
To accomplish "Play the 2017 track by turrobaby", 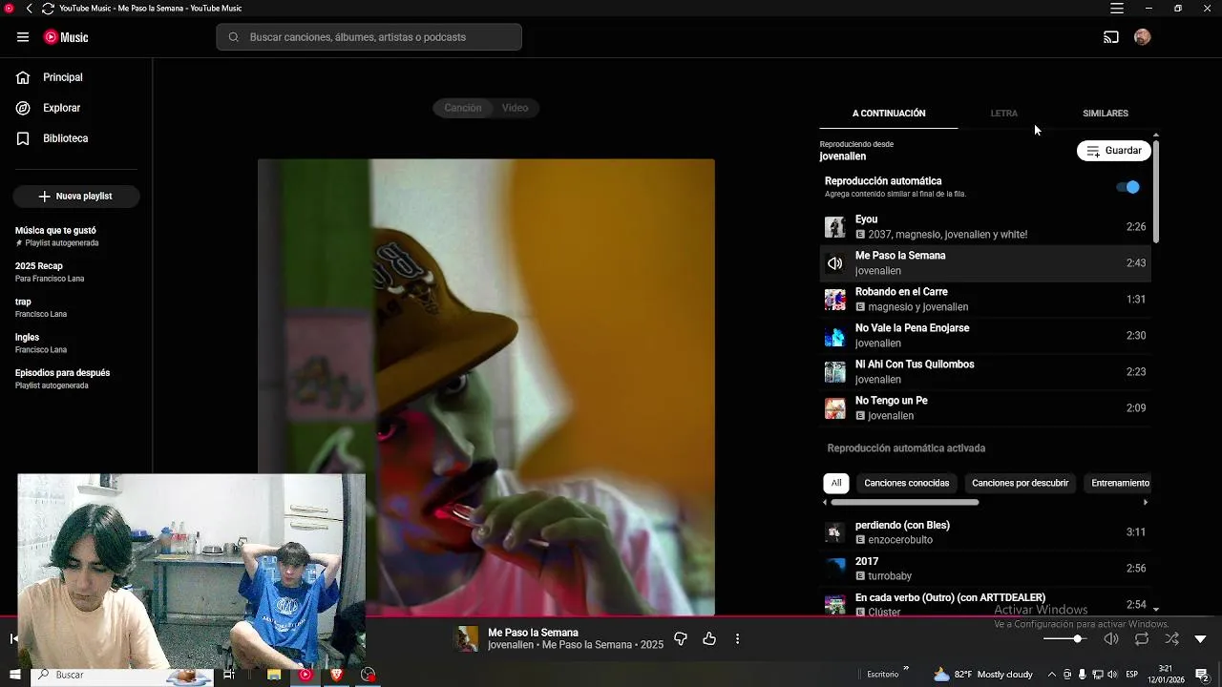I will 985,569.
